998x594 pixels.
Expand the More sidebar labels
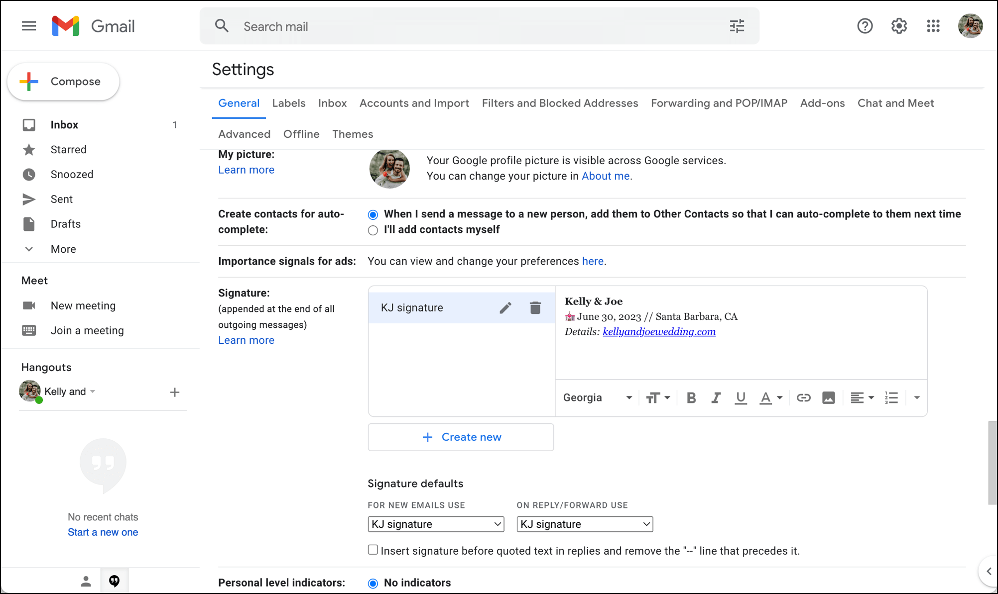(63, 249)
